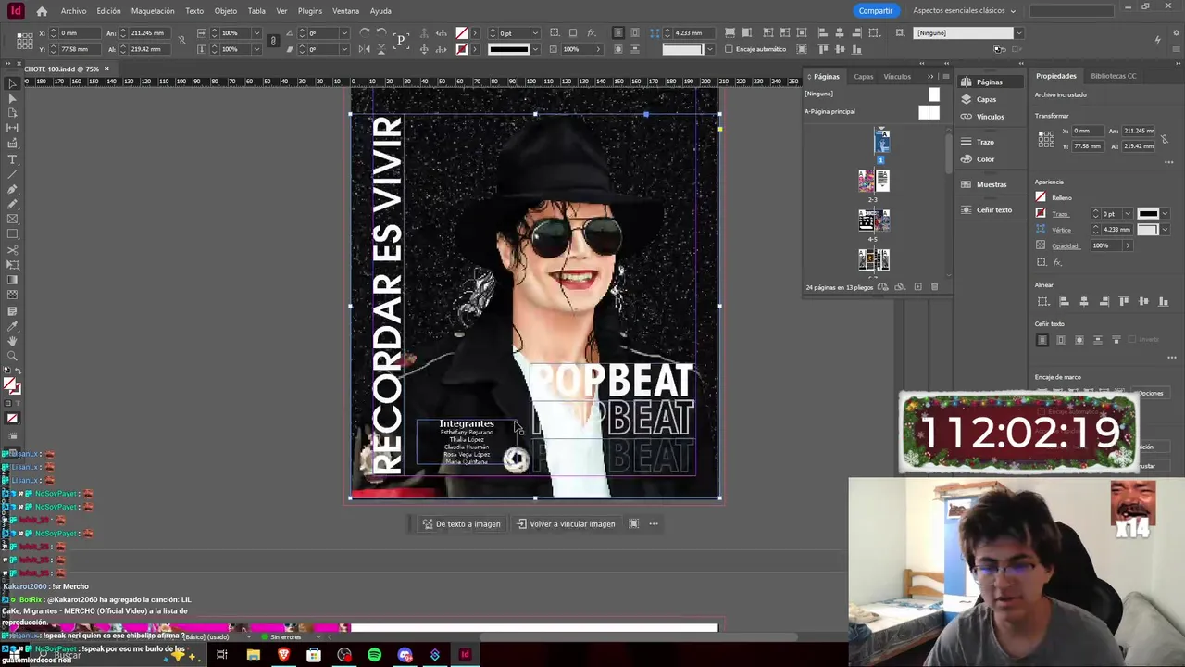Select the Type tool in the toolbox

click(x=12, y=159)
